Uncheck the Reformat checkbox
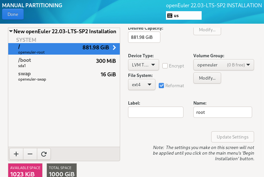Viewport: 264px width, 177px height. 161,86
